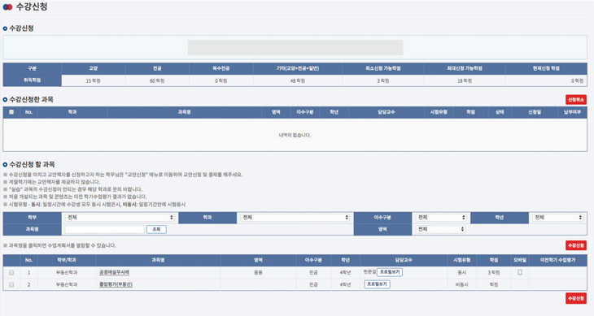Click the 3 학점 cell in the 공경매실무사례 row
The height and width of the screenshot is (316, 594).
point(494,272)
